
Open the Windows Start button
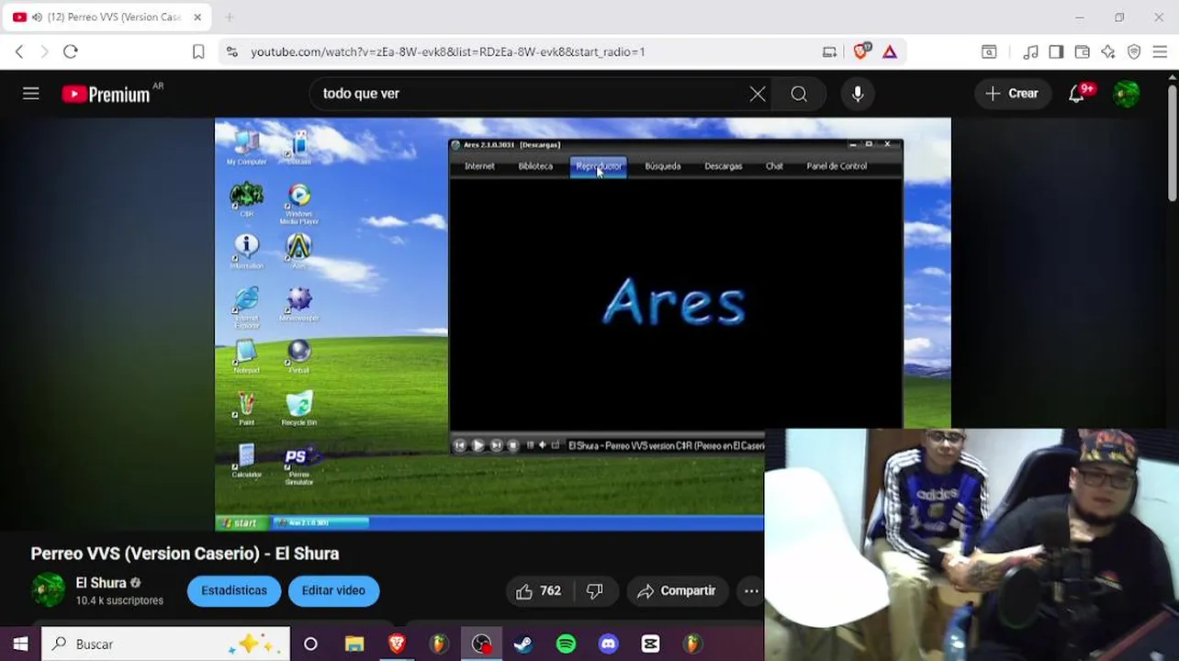pyautogui.click(x=20, y=644)
